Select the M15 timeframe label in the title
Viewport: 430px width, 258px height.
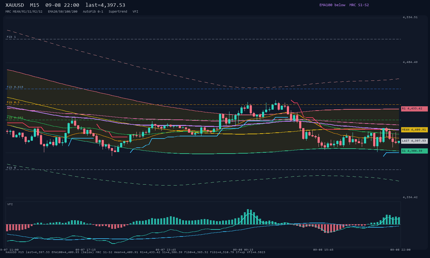pyautogui.click(x=34, y=5)
